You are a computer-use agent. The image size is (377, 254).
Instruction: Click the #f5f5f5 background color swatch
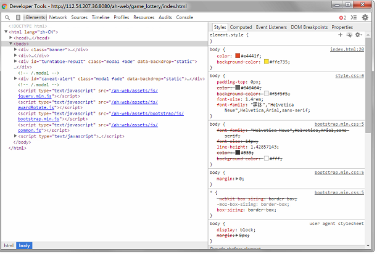(267, 94)
